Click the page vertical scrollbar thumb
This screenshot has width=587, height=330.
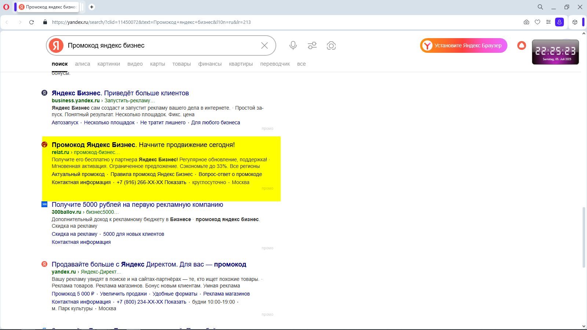pyautogui.click(x=584, y=238)
